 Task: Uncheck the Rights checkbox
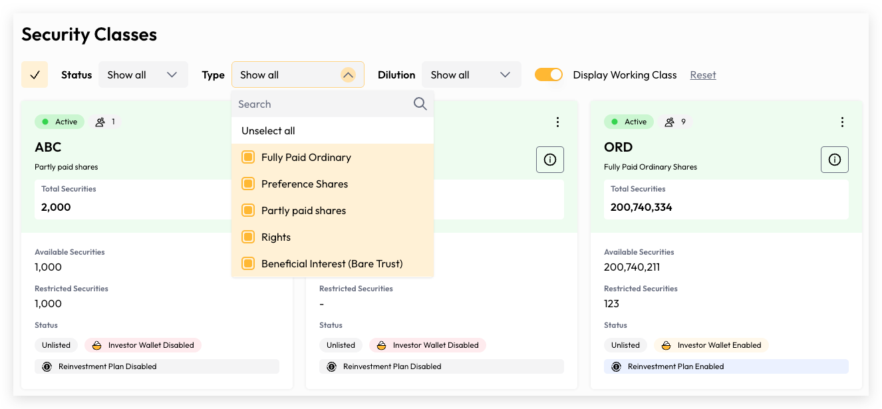click(248, 237)
